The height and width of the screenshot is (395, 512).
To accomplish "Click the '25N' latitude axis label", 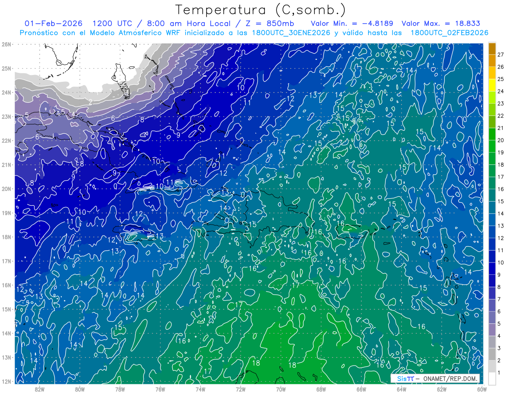I will click(x=6, y=68).
